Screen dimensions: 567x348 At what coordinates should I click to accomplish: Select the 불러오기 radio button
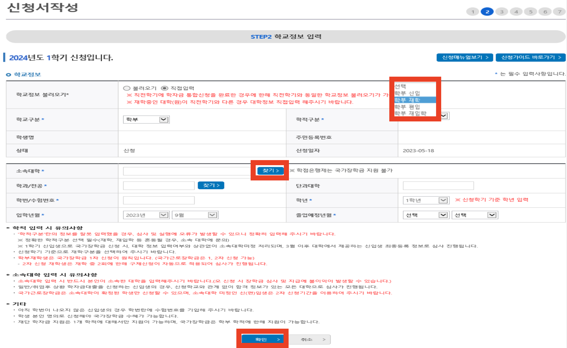[126, 88]
